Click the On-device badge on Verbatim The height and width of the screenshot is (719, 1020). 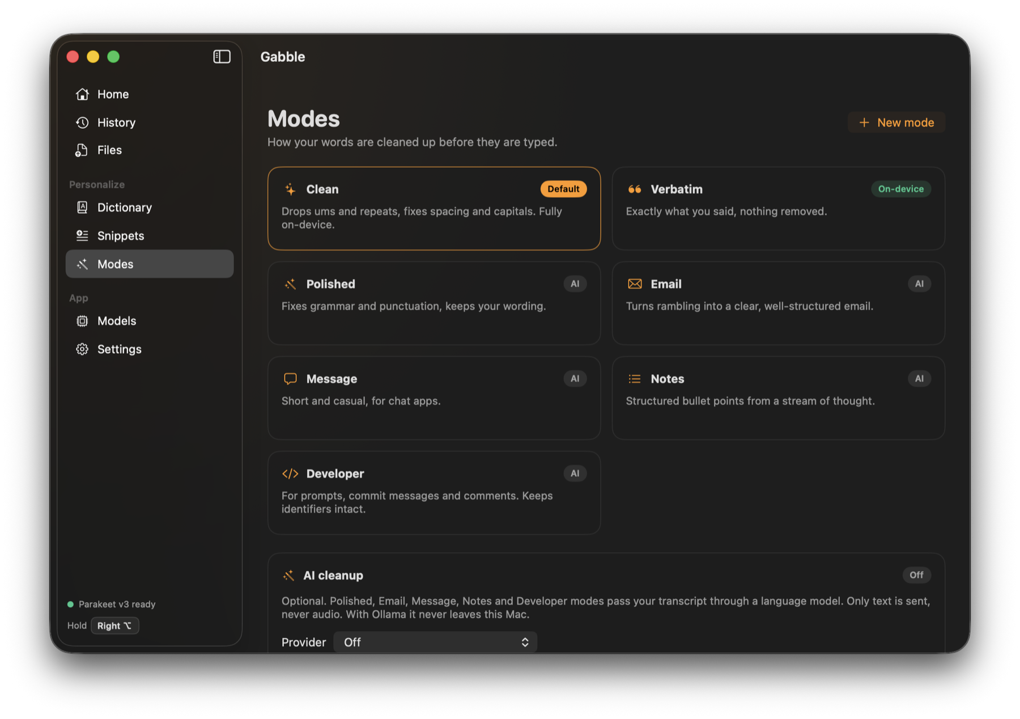[x=901, y=189]
